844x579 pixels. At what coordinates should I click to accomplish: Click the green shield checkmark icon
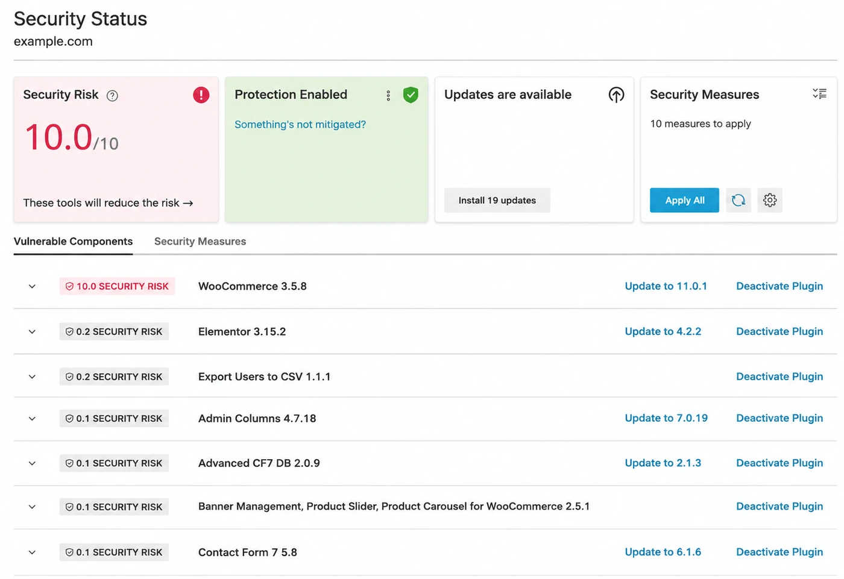point(411,95)
